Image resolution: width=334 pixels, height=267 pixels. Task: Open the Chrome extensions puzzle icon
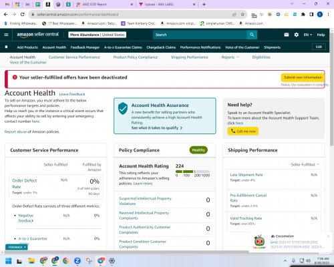click(x=303, y=15)
